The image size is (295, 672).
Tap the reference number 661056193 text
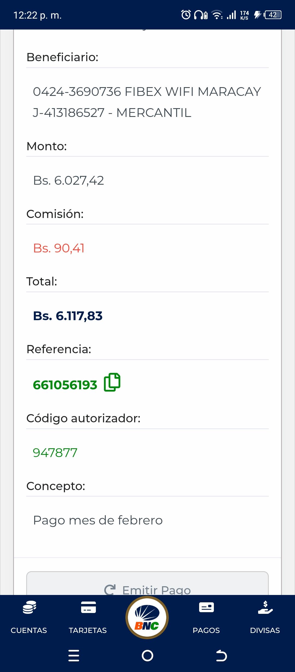pyautogui.click(x=65, y=385)
